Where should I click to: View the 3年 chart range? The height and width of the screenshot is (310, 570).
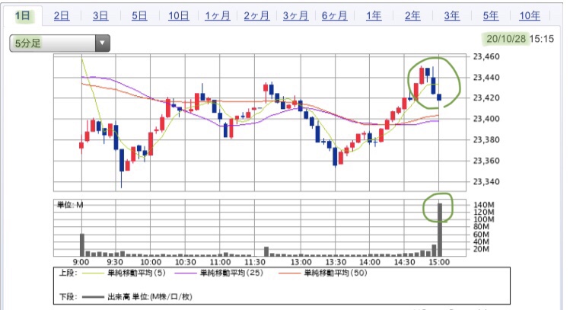click(452, 16)
